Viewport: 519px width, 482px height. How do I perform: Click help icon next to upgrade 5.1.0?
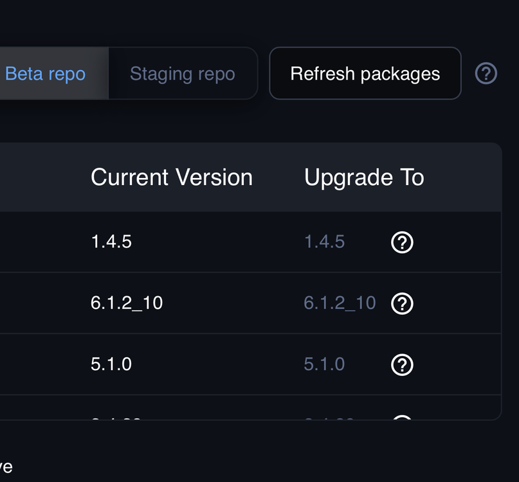coord(402,365)
